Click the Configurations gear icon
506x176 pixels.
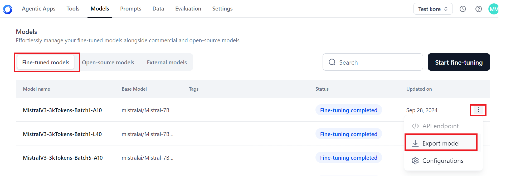tap(415, 161)
